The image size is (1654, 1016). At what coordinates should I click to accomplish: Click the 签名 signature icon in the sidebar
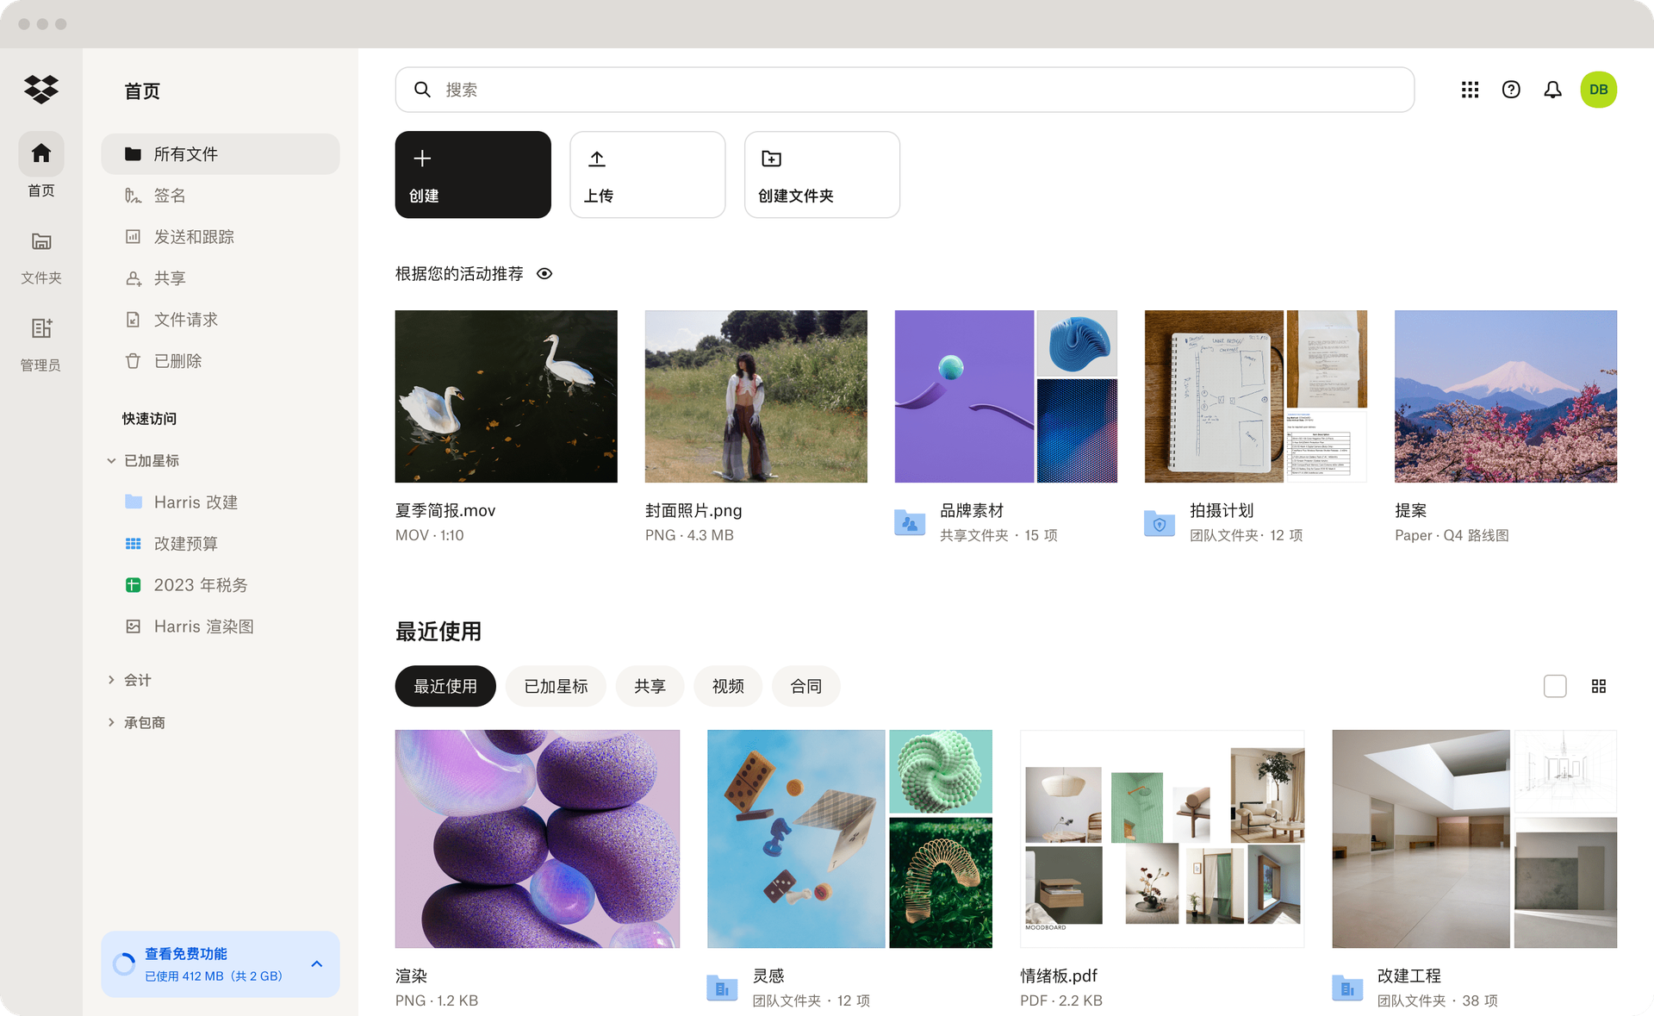pos(134,195)
